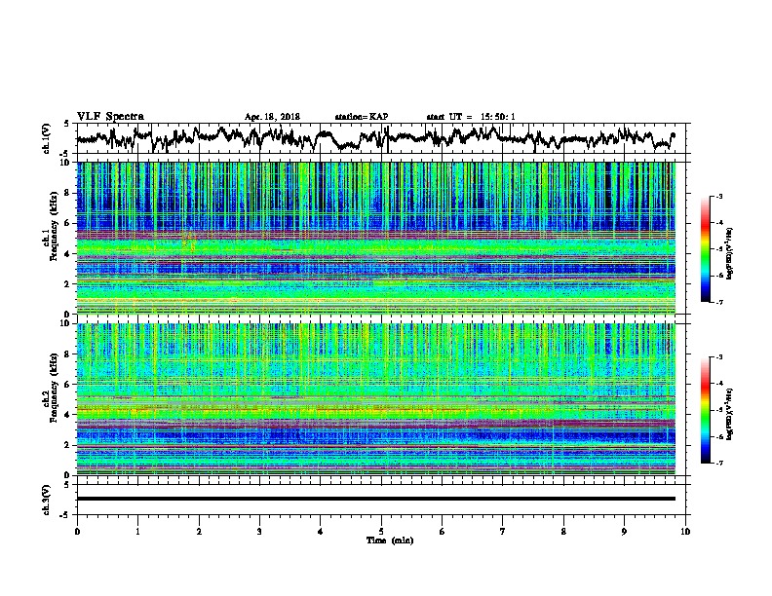
Task: Click time axis tick label 3
Action: [x=259, y=532]
